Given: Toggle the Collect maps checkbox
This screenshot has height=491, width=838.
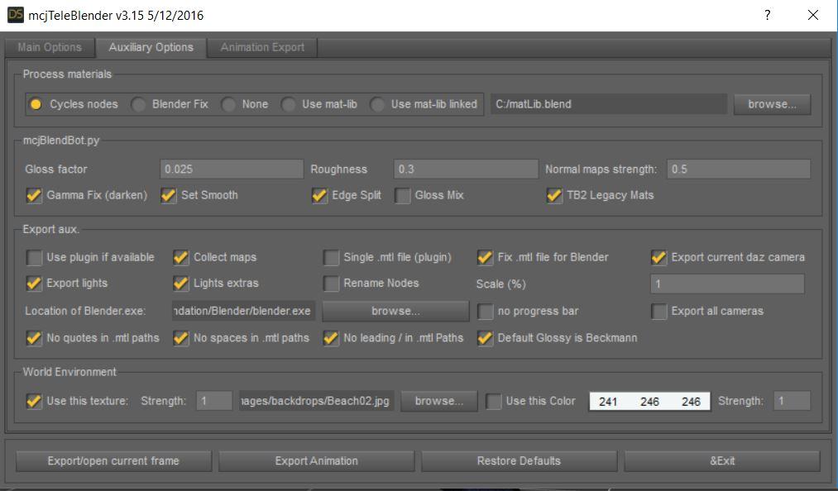Looking at the screenshot, I should coord(181,257).
